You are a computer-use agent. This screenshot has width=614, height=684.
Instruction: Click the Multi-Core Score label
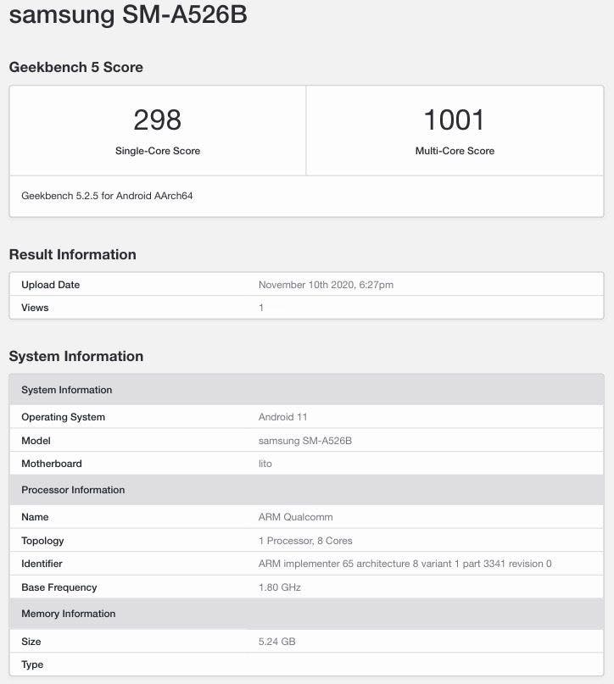pos(455,151)
